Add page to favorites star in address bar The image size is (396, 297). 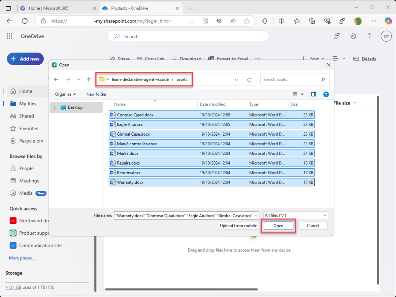(x=247, y=21)
